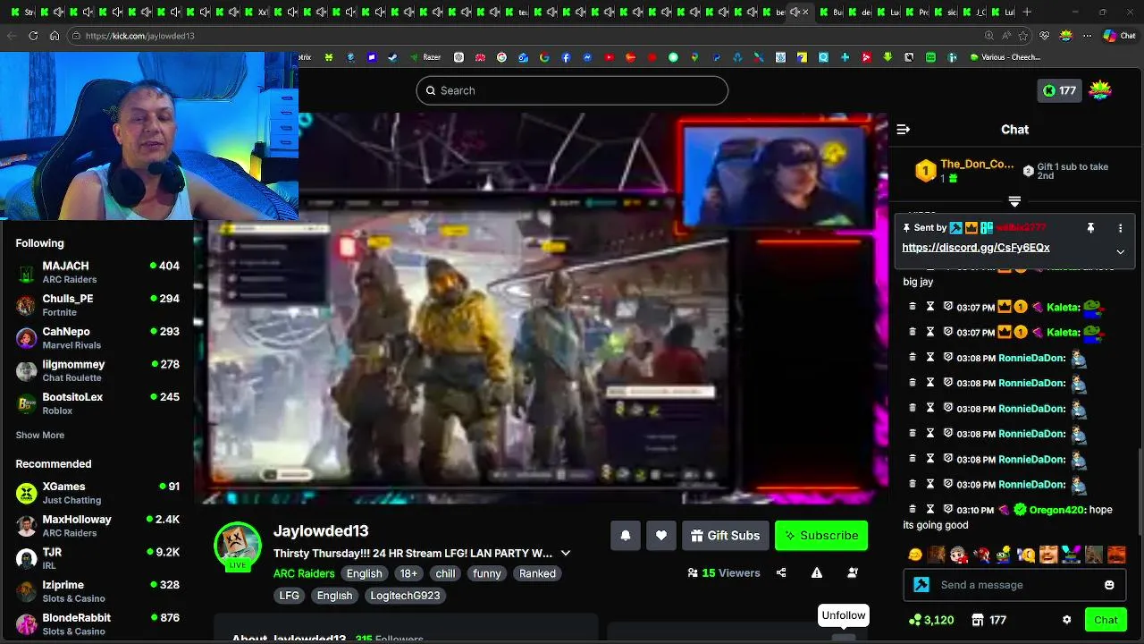Open the ARC Raiders category link under title
The image size is (1144, 644).
click(x=304, y=573)
